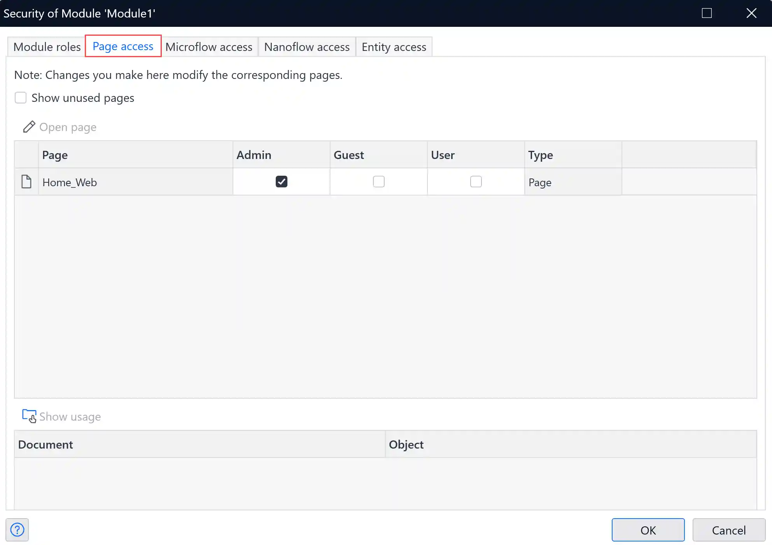Select the Page access tab

[x=123, y=46]
